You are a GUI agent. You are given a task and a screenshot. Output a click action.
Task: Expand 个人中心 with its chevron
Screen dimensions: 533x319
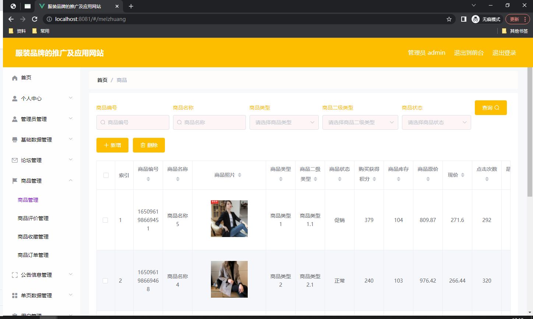pyautogui.click(x=71, y=98)
